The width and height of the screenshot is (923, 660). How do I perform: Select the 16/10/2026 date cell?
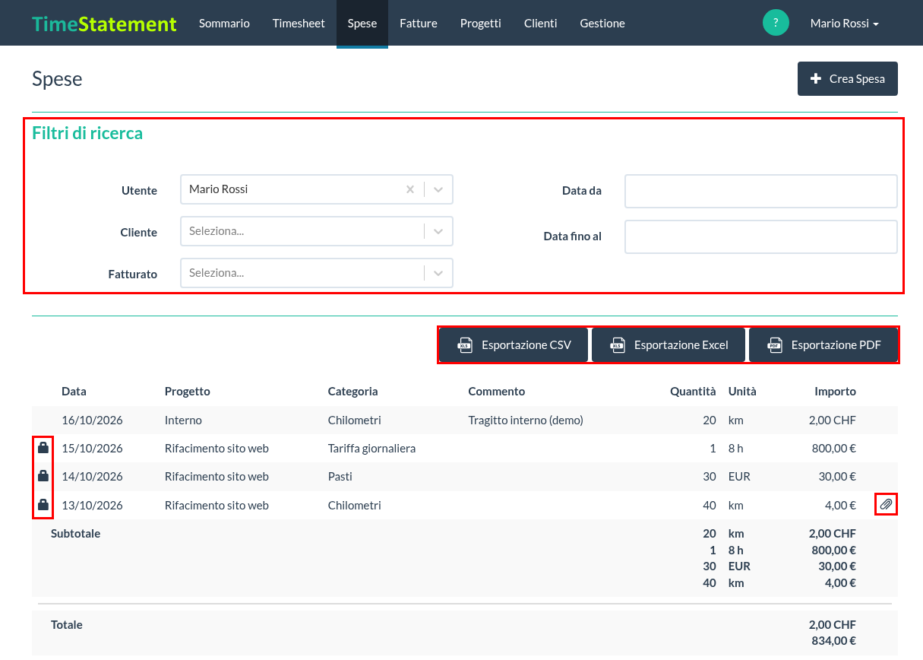click(92, 420)
